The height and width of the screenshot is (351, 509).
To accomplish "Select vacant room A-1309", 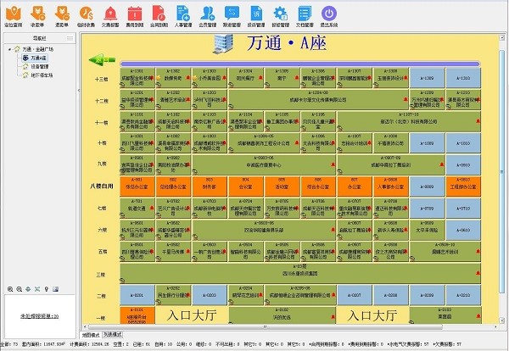I will [427, 78].
